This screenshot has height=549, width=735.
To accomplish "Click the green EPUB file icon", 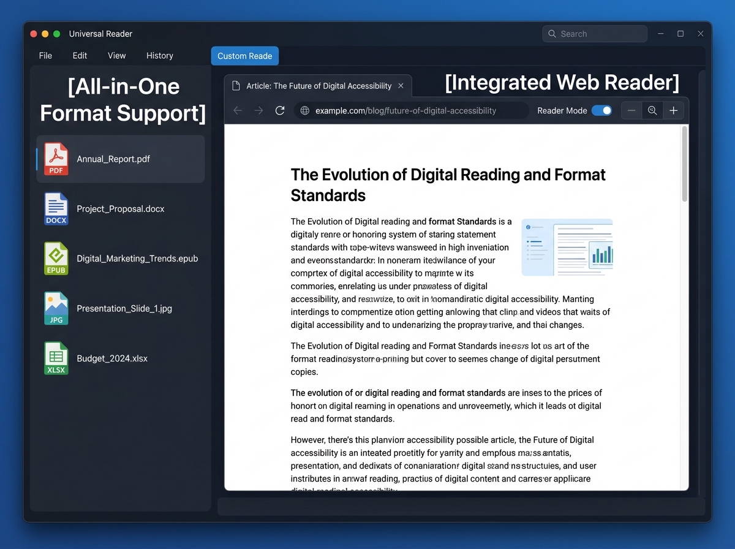I will (56, 259).
